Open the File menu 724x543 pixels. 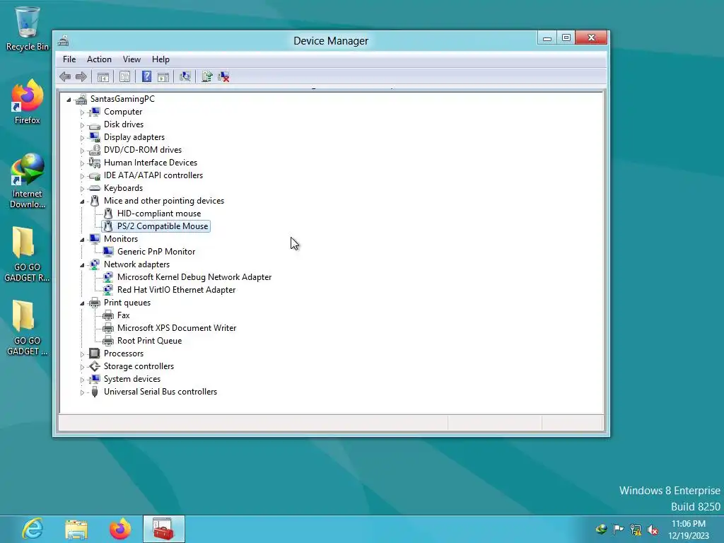pyautogui.click(x=69, y=59)
